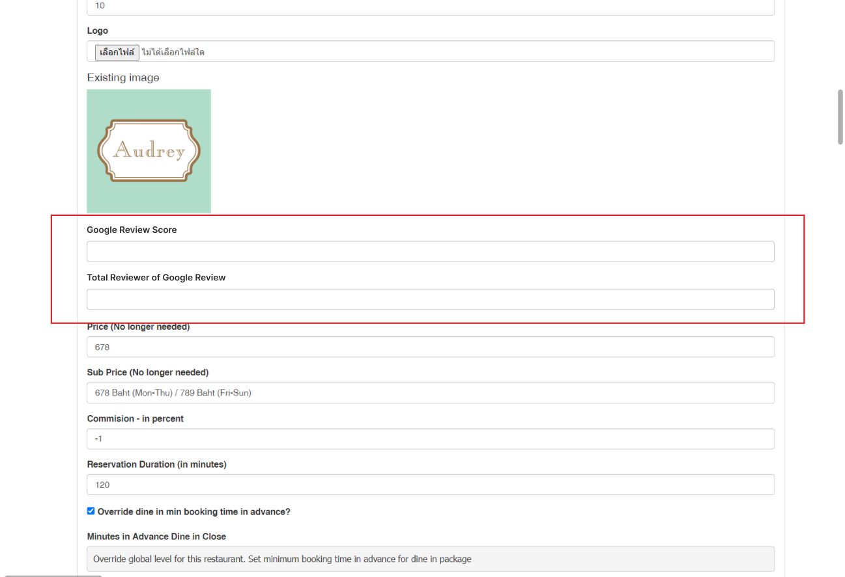This screenshot has width=845, height=577.
Task: Click the Minutes in Advance Dine in Close field
Action: pyautogui.click(x=430, y=559)
